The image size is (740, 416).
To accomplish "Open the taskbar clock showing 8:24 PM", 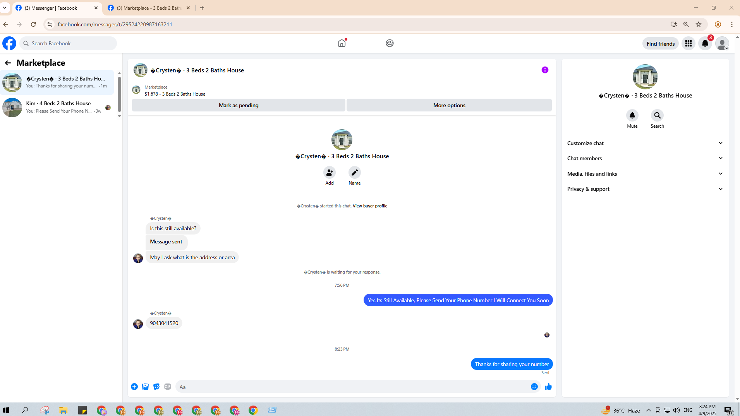I will (x=707, y=410).
